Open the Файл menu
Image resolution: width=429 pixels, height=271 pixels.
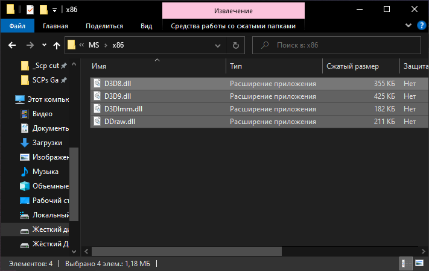point(17,26)
